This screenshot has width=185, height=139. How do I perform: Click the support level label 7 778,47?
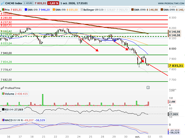(6, 70)
